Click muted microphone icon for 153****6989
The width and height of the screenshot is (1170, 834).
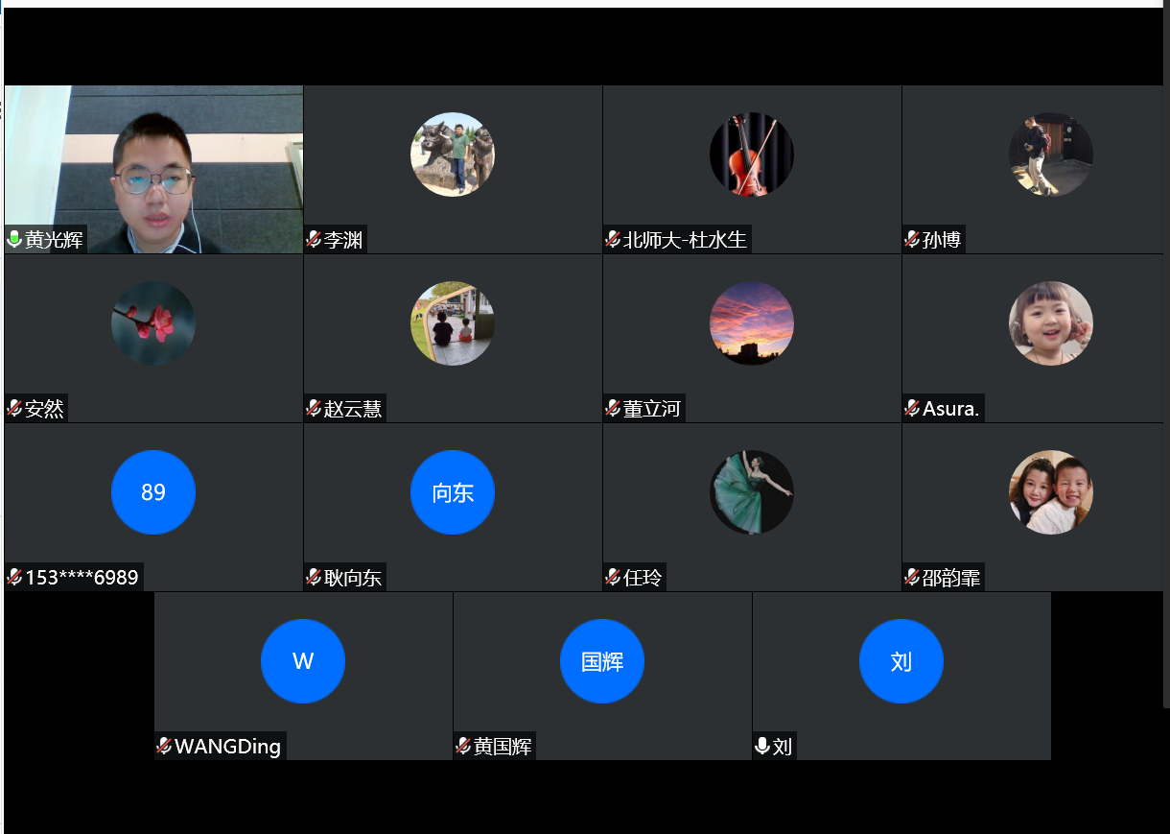coord(14,577)
